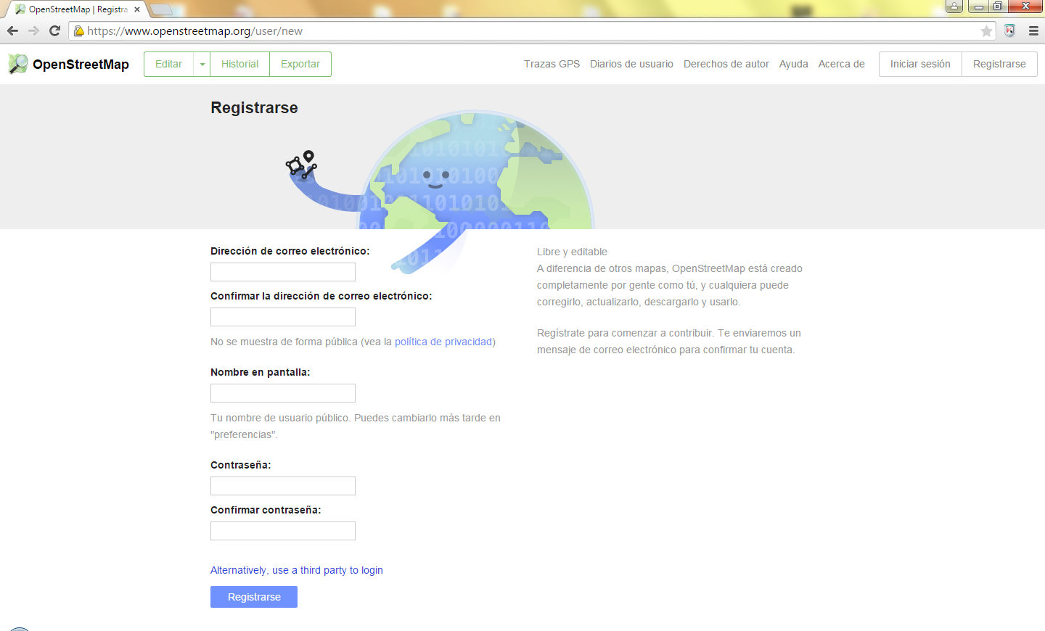Click the OpenStreetMap title text
Screen dimensions: 1045x631
pos(81,64)
